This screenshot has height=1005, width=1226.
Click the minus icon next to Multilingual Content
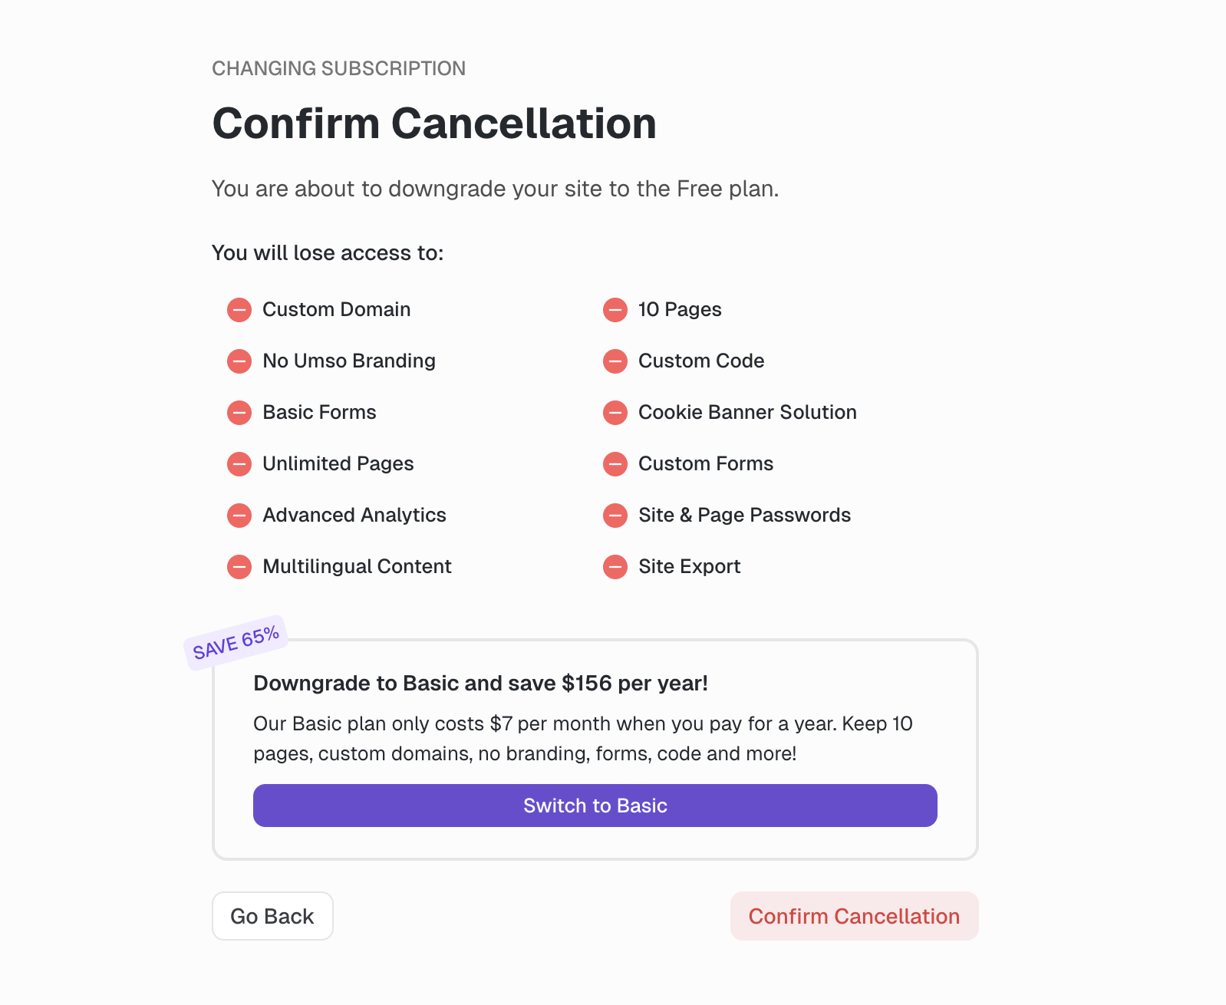[239, 567]
